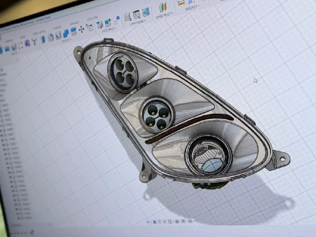Click the Y-shaped pipe tool icon
Screen dimensions: 316x237
(x=34, y=42)
